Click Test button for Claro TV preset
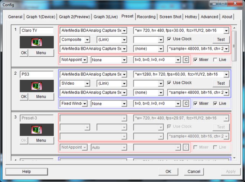 tap(221, 39)
